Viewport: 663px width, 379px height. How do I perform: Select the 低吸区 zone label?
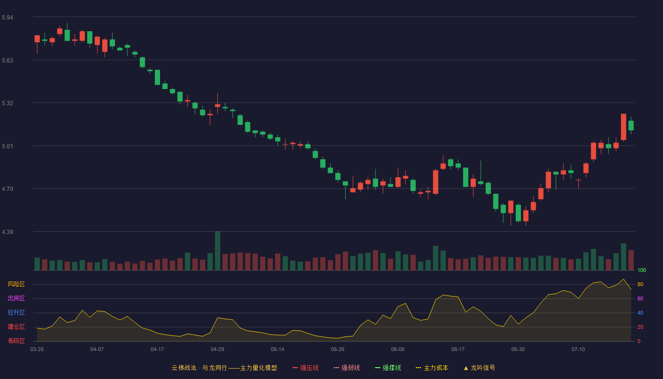[16, 341]
